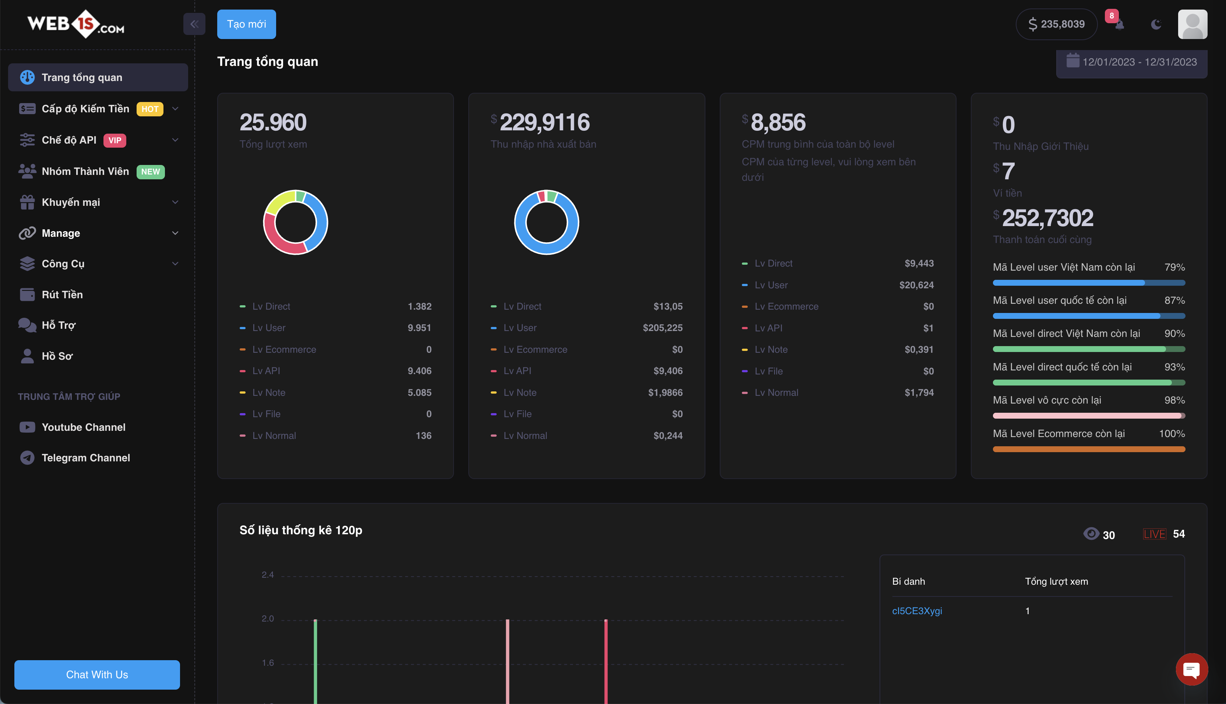Click Lv Ecommerce legend in CPM card
This screenshot has height=704, width=1226.
(x=786, y=306)
